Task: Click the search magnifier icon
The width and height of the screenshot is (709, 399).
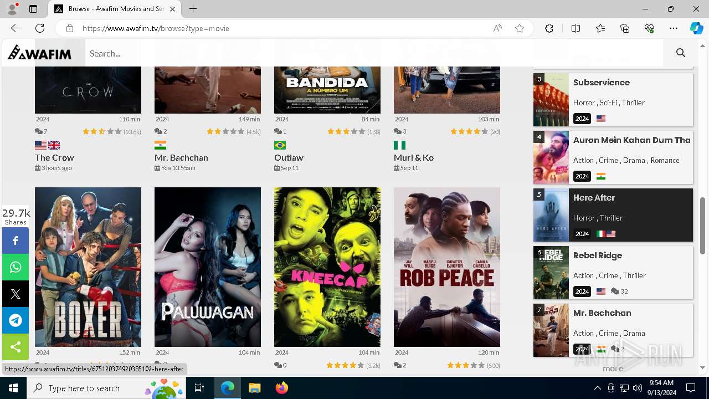Action: tap(681, 53)
